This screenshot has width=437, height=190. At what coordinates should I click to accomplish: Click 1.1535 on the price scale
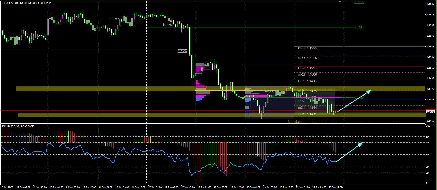[x=430, y=57]
